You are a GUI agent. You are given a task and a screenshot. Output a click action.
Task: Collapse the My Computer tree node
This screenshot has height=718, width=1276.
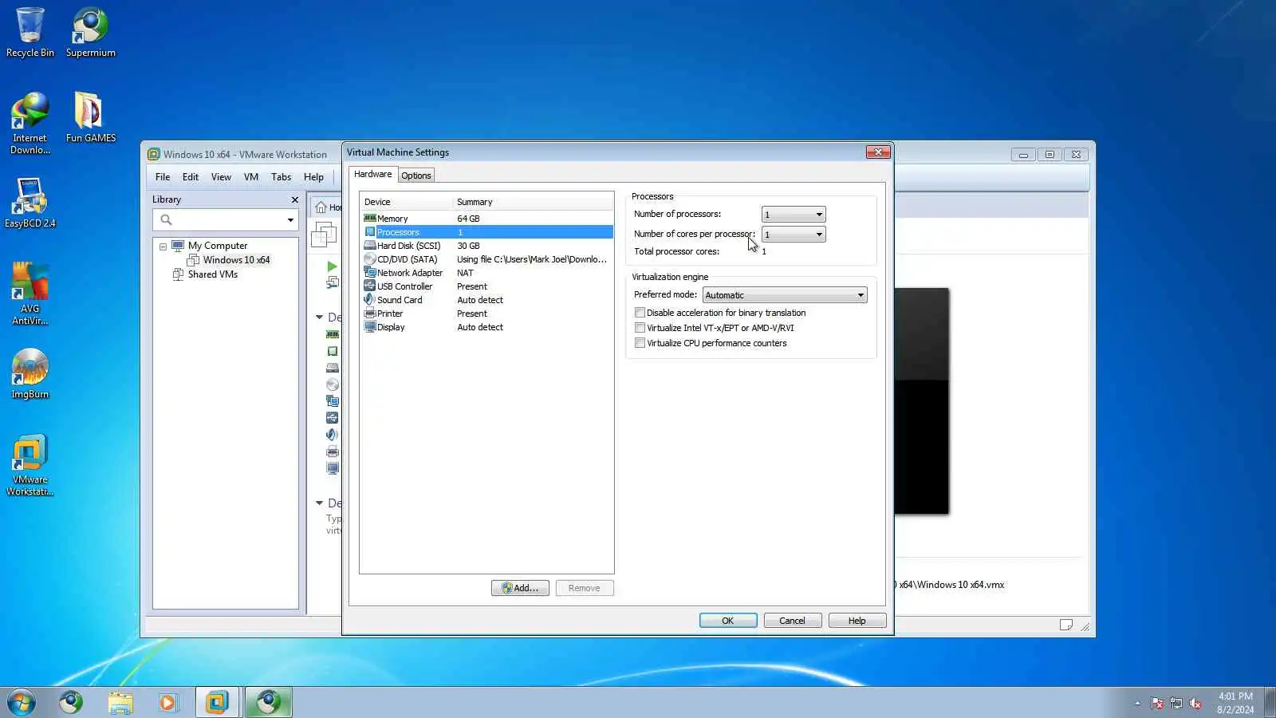point(163,247)
